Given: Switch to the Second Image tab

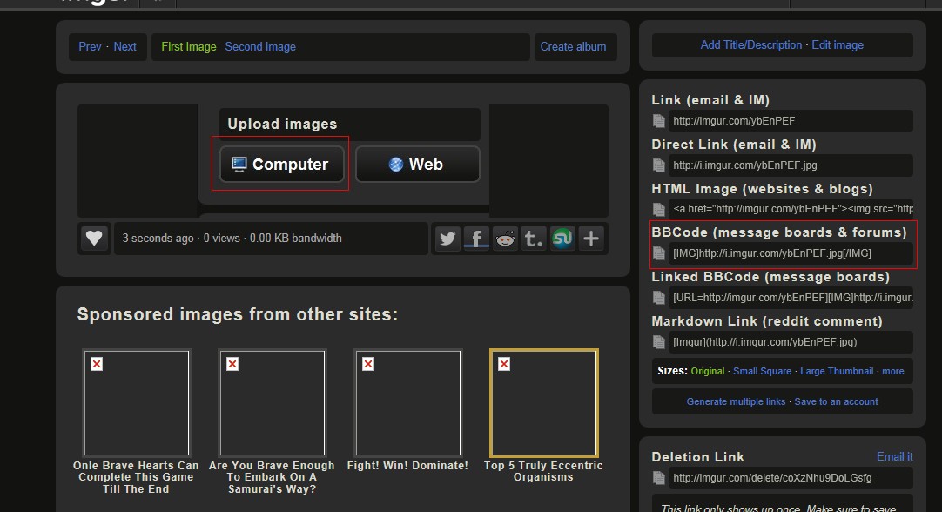Looking at the screenshot, I should 260,47.
